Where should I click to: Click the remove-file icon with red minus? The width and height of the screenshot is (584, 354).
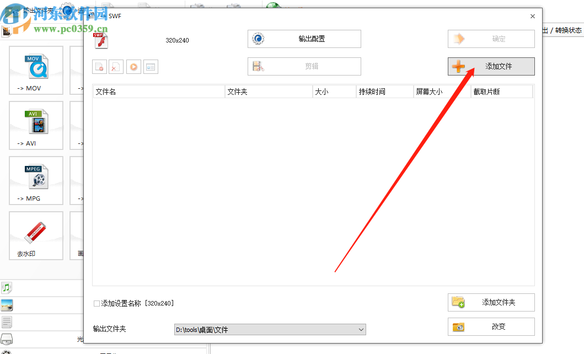[x=99, y=67]
